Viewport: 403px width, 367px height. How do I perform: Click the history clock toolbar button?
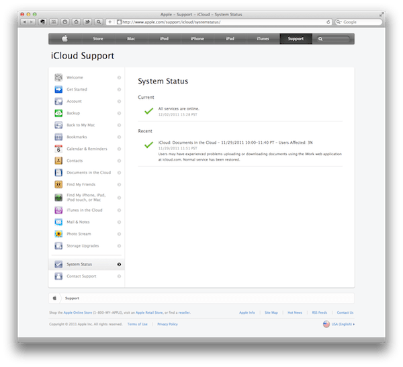coord(65,22)
